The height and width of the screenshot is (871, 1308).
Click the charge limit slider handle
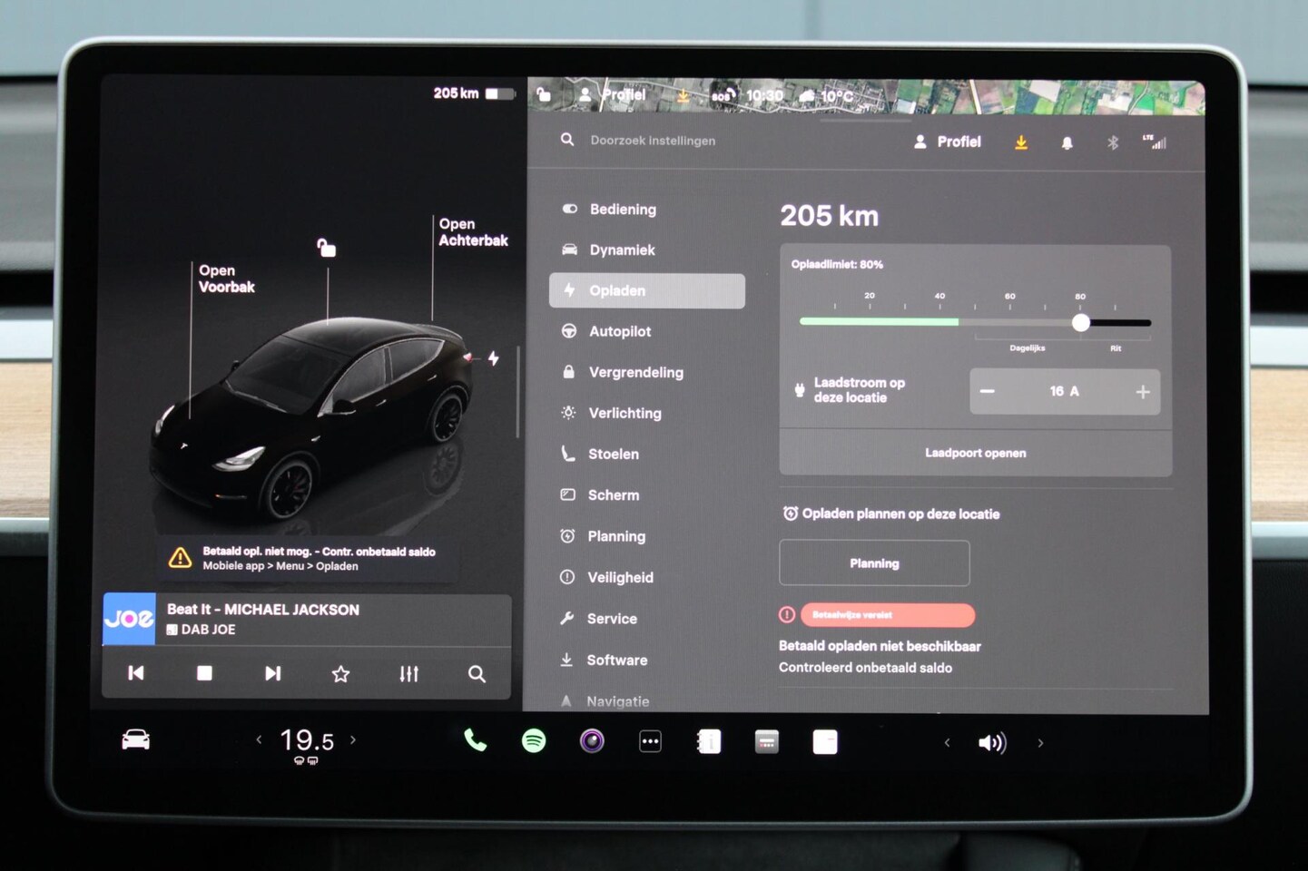pyautogui.click(x=1080, y=323)
